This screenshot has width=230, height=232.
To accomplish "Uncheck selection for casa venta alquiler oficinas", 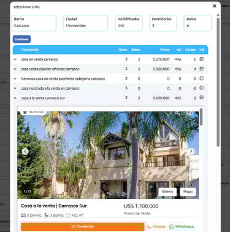I will point(202,69).
